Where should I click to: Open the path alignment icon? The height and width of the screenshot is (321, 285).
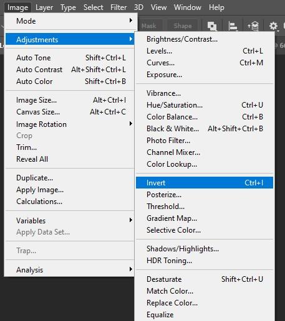click(233, 26)
